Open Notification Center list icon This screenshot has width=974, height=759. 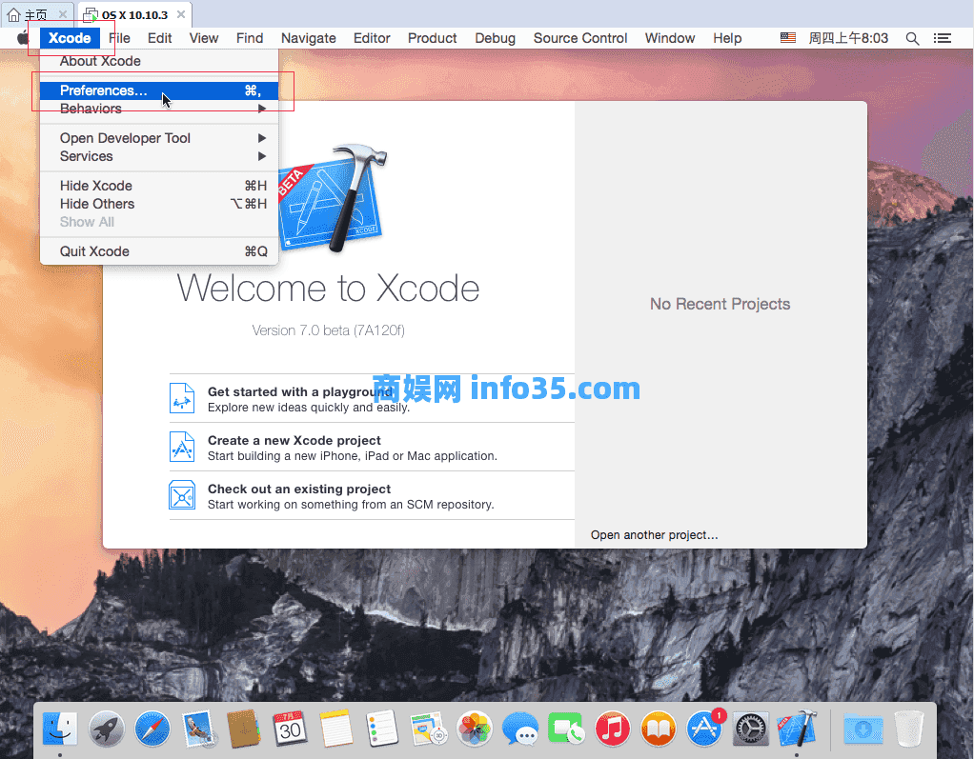pos(943,38)
